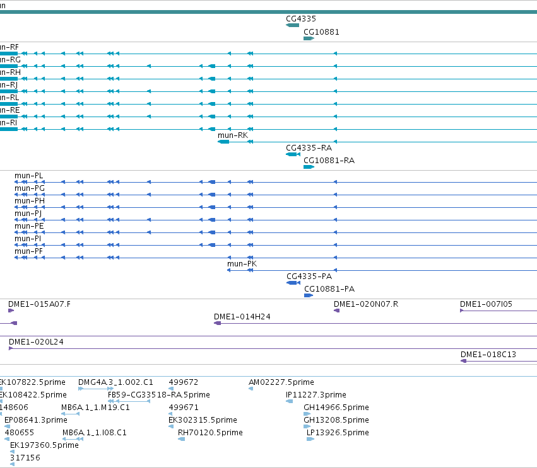Click the mun-PK transcript start arrow
The width and height of the screenshot is (537, 468).
pos(229,270)
